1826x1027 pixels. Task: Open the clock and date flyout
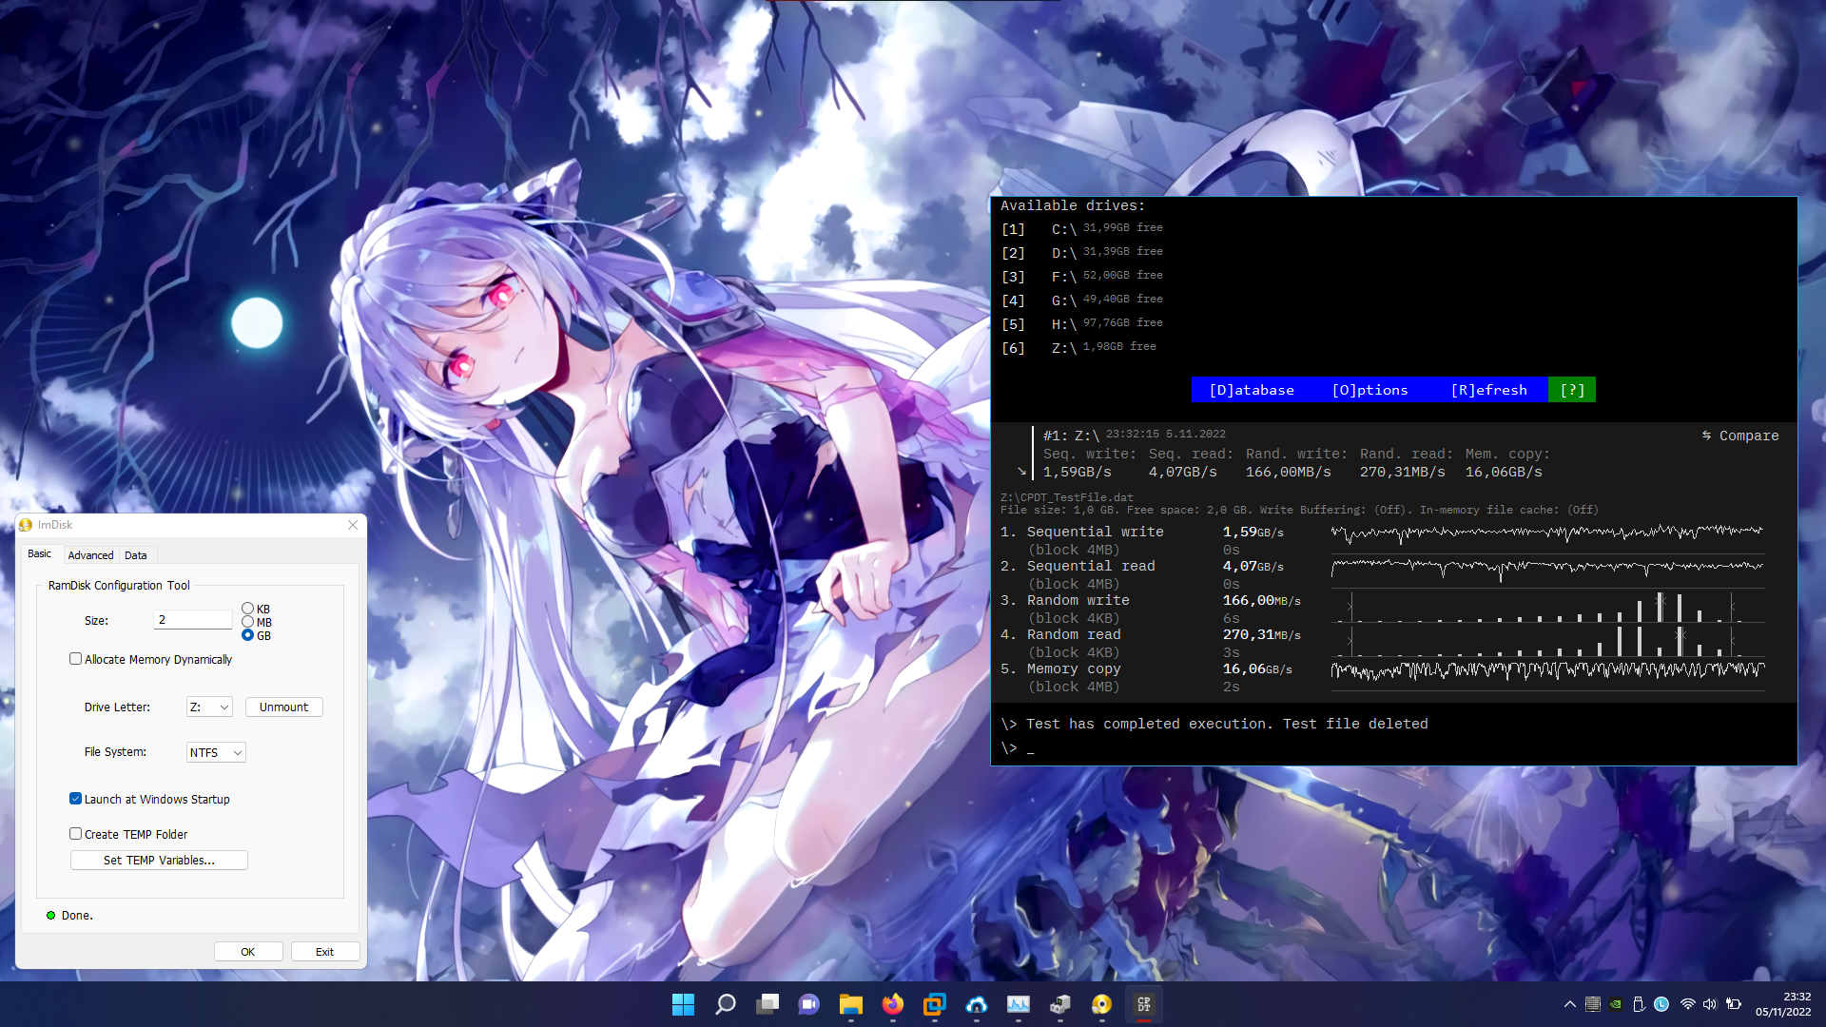point(1783,1004)
